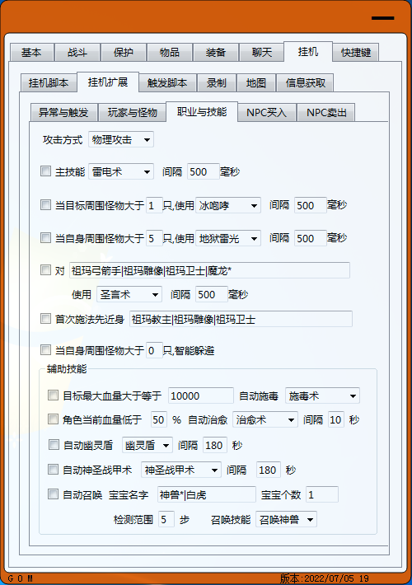
Task: Select the 物品 tab
Action: (x=170, y=52)
